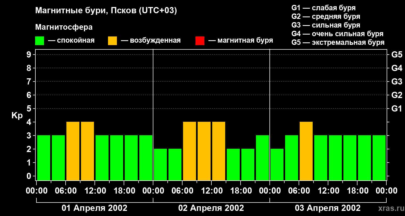Click the '18:00' time label of 02 Апреля
The height and width of the screenshot is (216, 405).
[241, 191]
